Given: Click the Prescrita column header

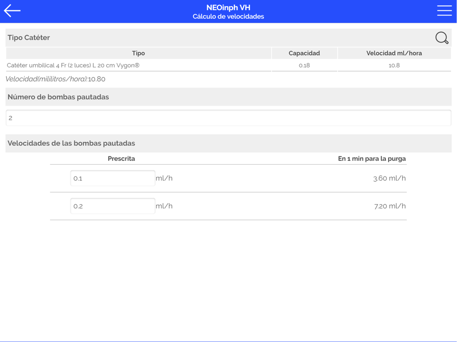Looking at the screenshot, I should click(121, 159).
